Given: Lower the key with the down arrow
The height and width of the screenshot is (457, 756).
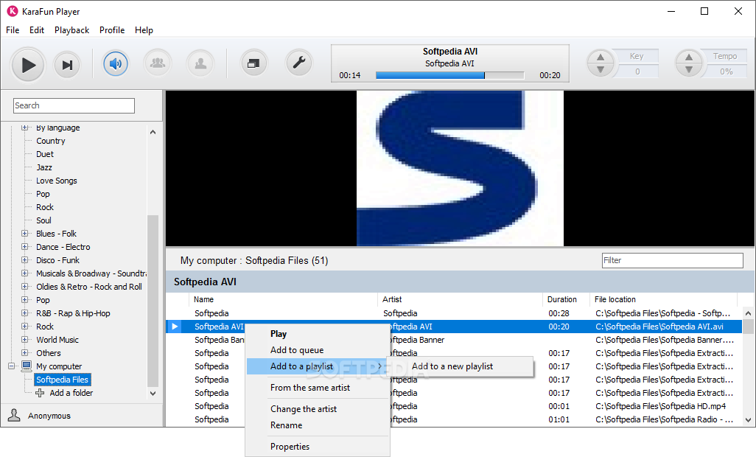Looking at the screenshot, I should point(601,69).
